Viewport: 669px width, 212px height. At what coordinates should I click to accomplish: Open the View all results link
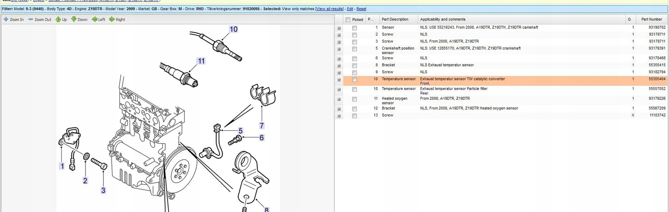(329, 9)
